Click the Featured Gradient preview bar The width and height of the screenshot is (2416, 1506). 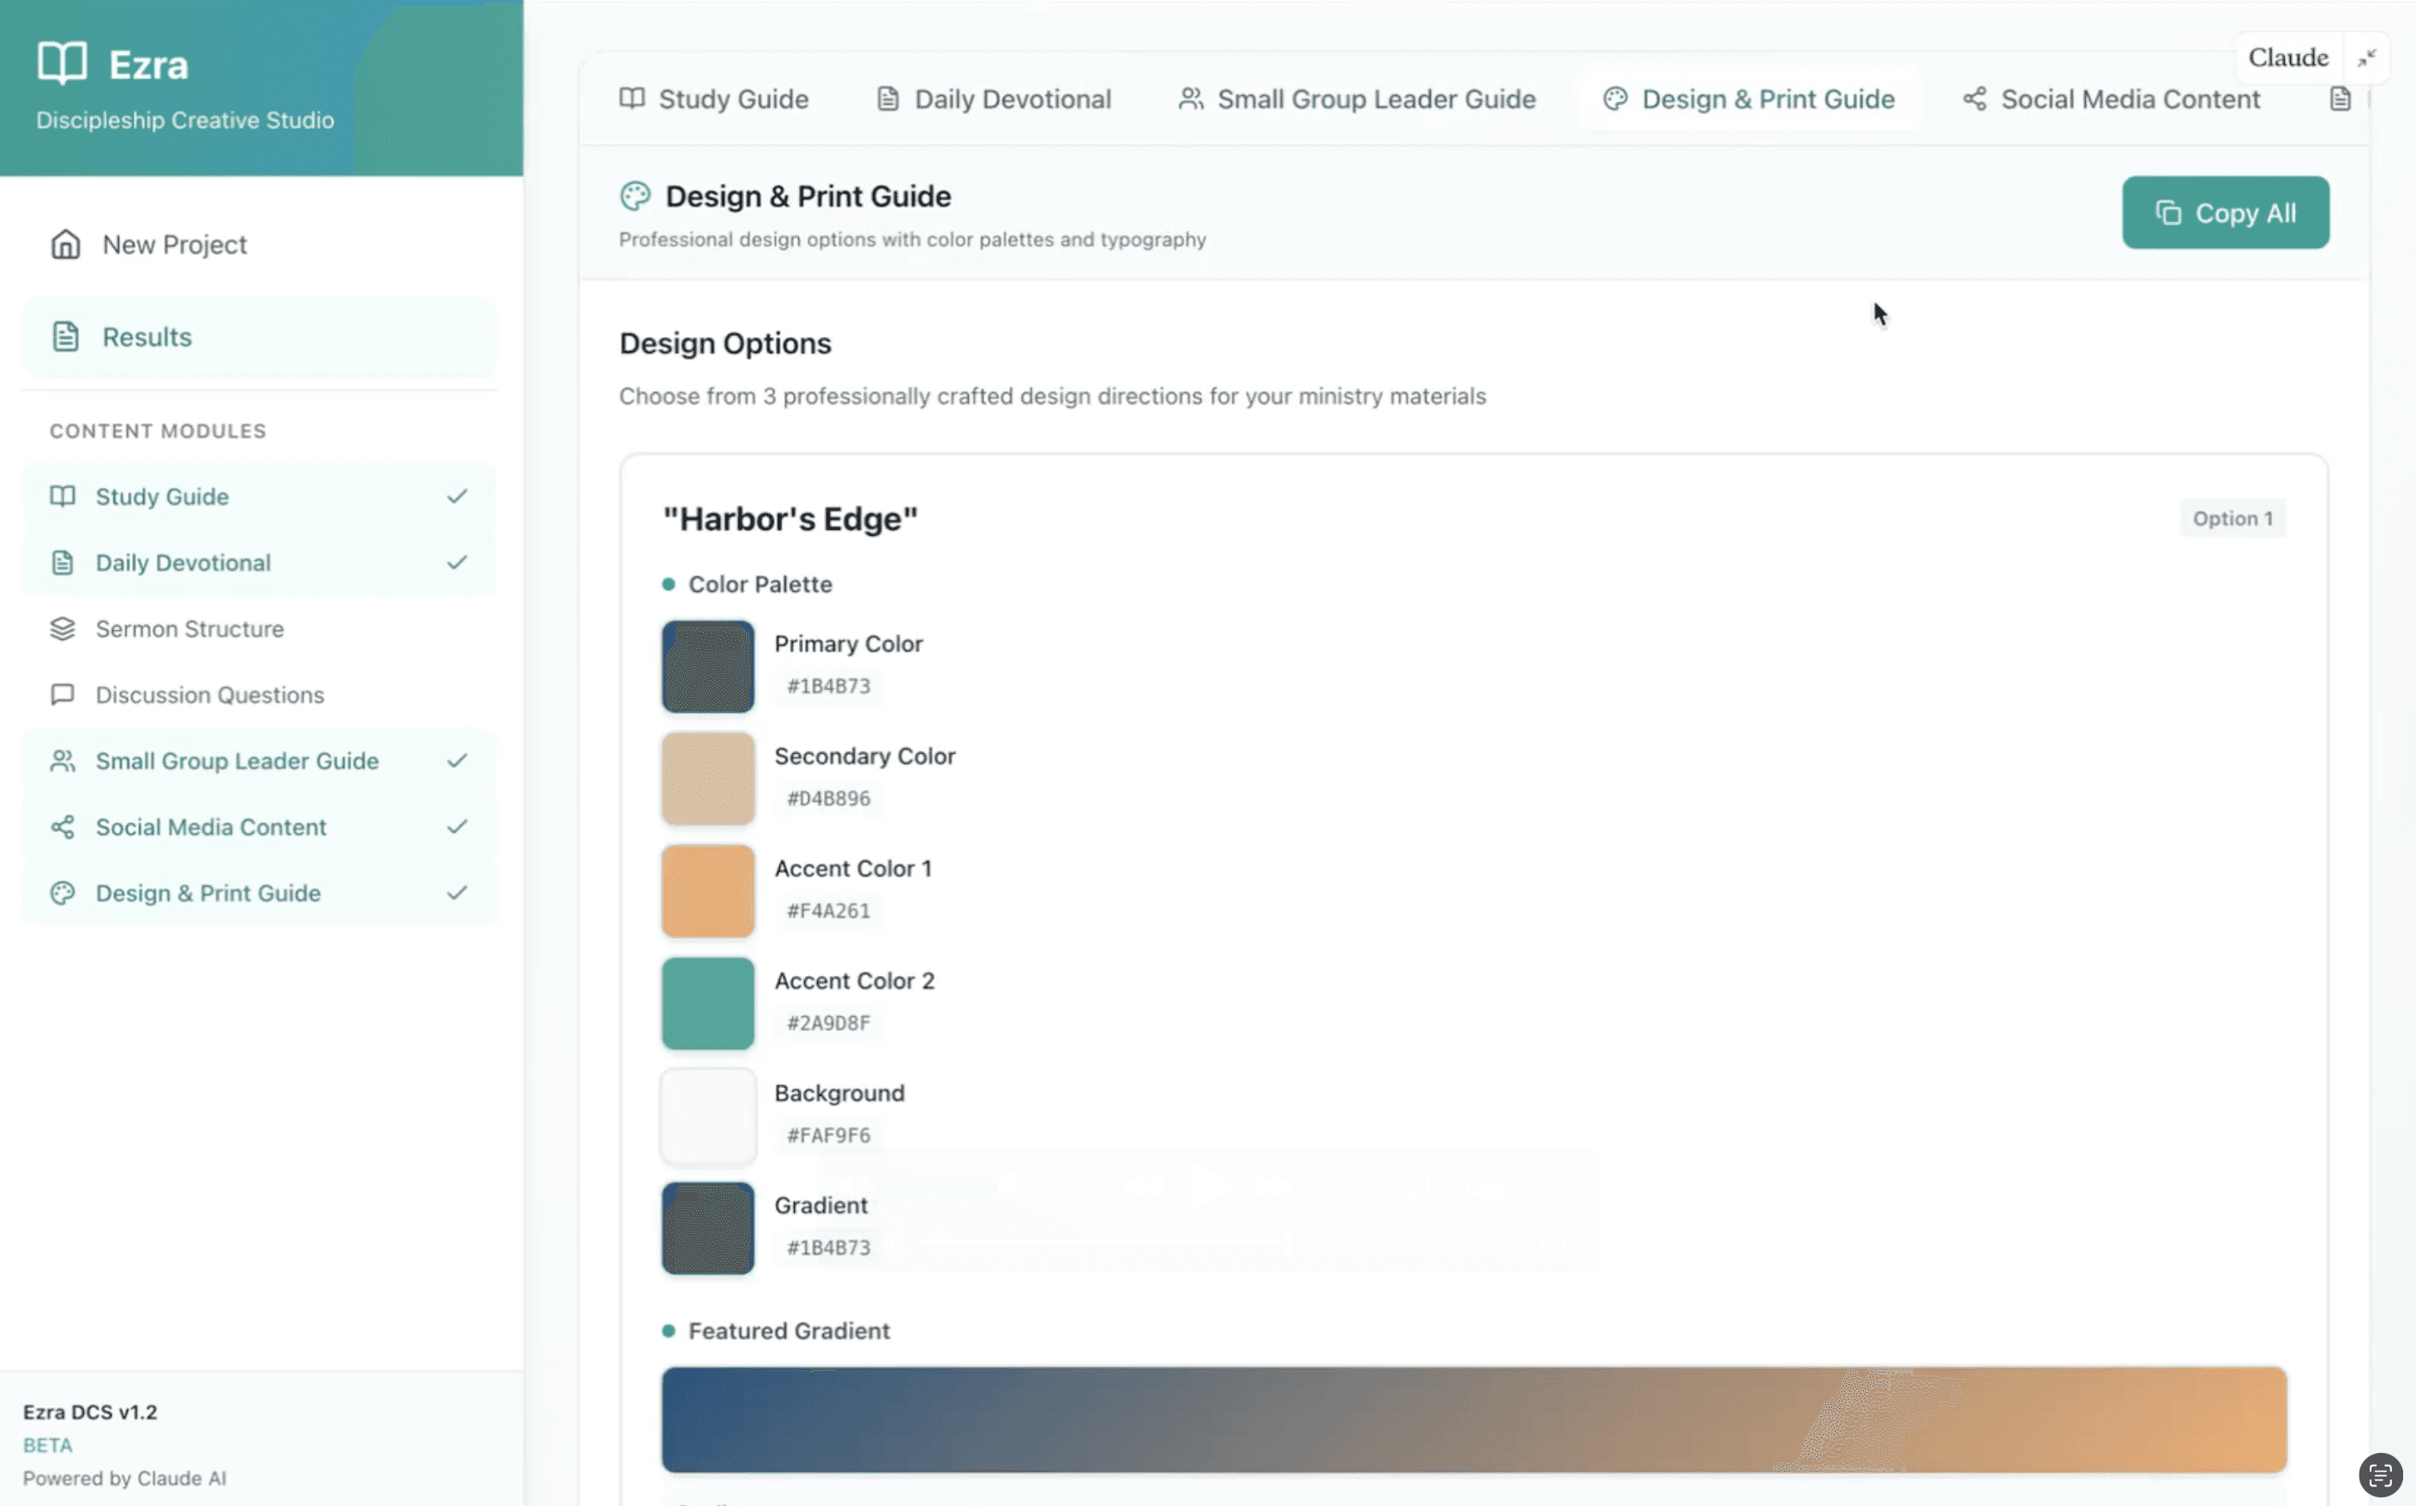pos(1473,1419)
